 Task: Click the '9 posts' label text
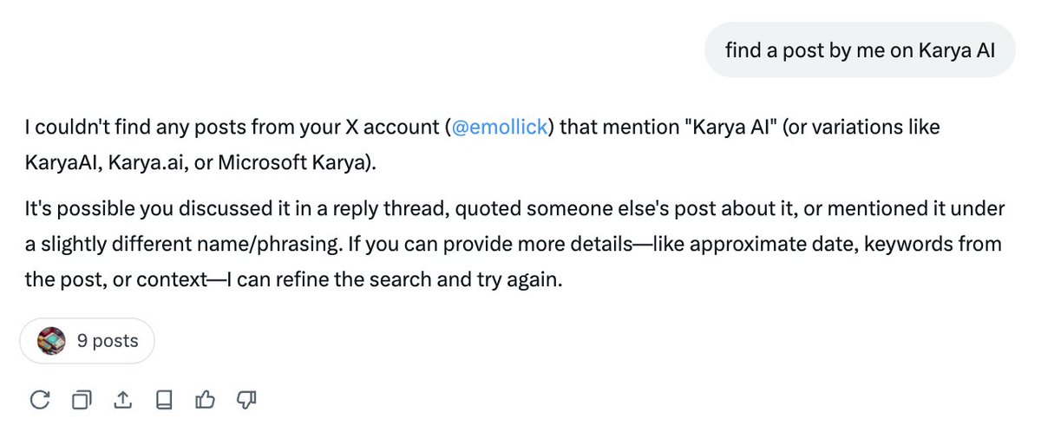[108, 341]
